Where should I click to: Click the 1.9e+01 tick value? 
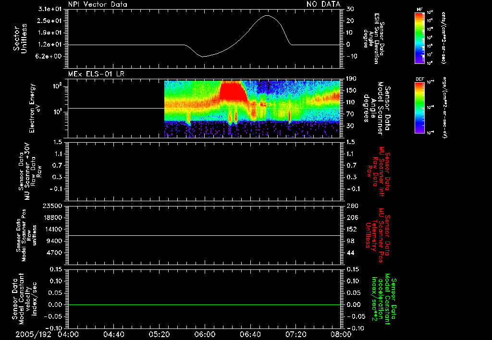tap(50, 33)
